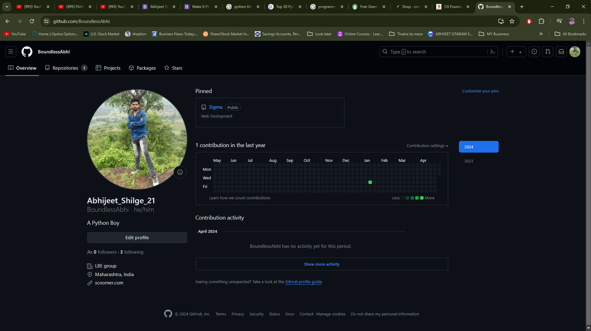The height and width of the screenshot is (331, 591).
Task: Switch to the Stars tab
Action: click(173, 68)
